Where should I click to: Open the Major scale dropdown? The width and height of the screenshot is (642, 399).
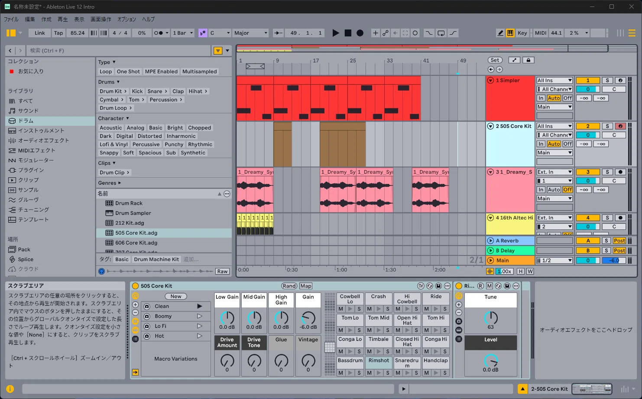tap(251, 33)
